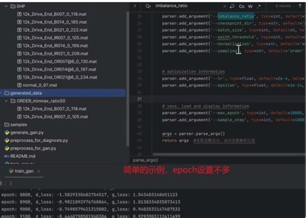Viewport: 306px width, 218px height.
Task: Toggle Regex (.*) search option
Action: 259,6
